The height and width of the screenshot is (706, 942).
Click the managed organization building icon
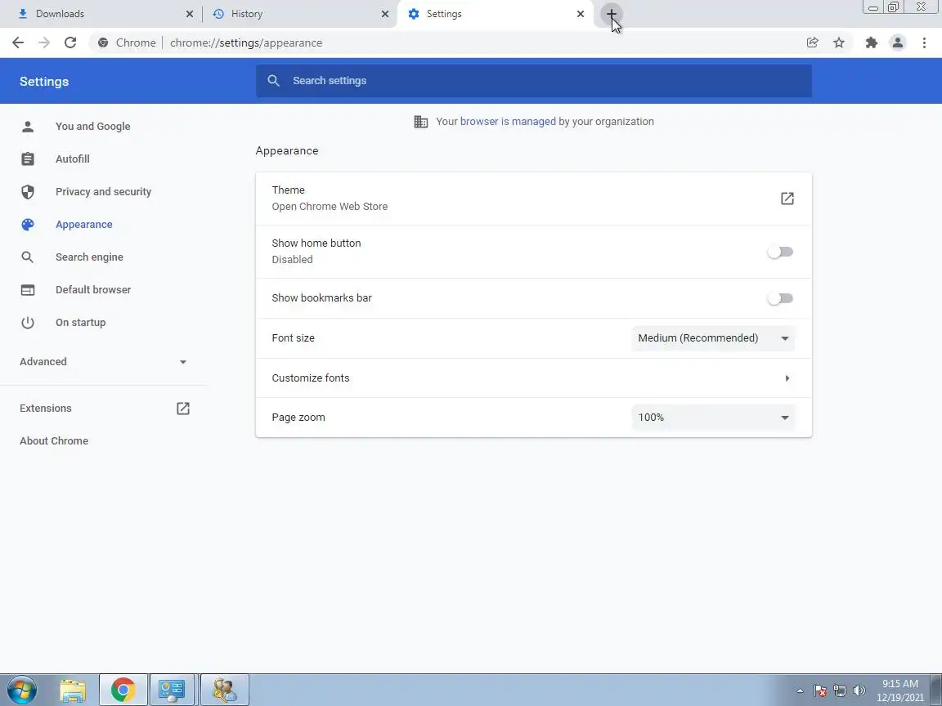point(420,122)
